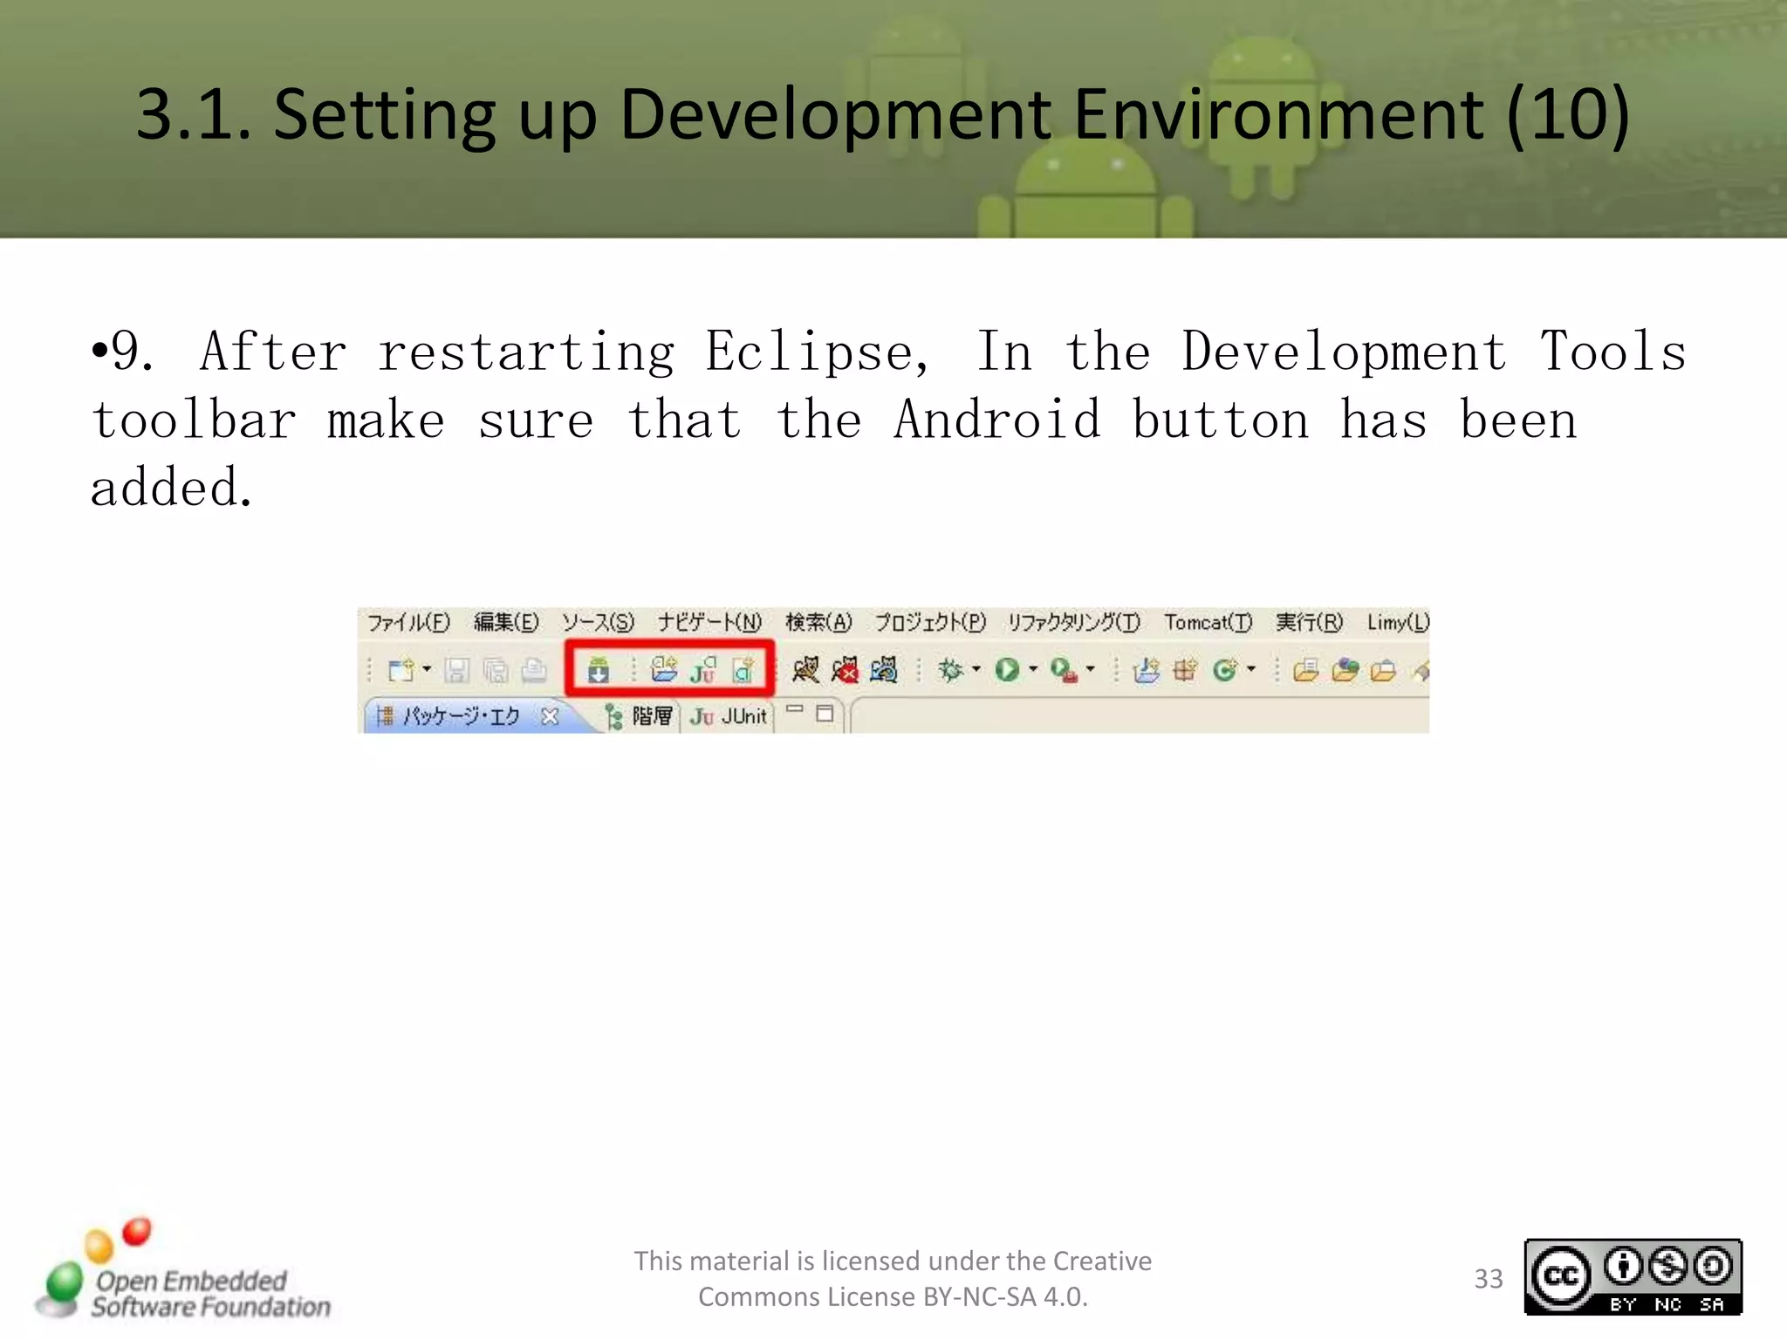1787x1340 pixels.
Task: Click the Save All toolbar icon
Action: 496,670
